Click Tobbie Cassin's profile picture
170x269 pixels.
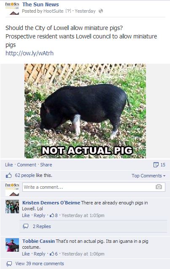point(12,245)
